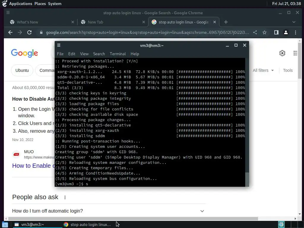Reload the Google search page
The image size is (304, 228).
pos(29,32)
